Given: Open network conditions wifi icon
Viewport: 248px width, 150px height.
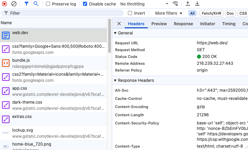Looking at the screenshot, I should point(176,4).
